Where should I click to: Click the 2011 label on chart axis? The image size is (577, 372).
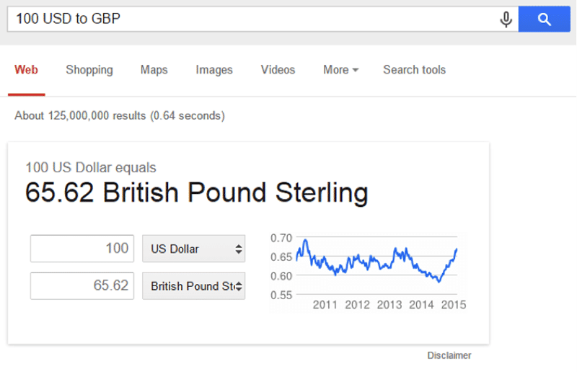coord(325,305)
